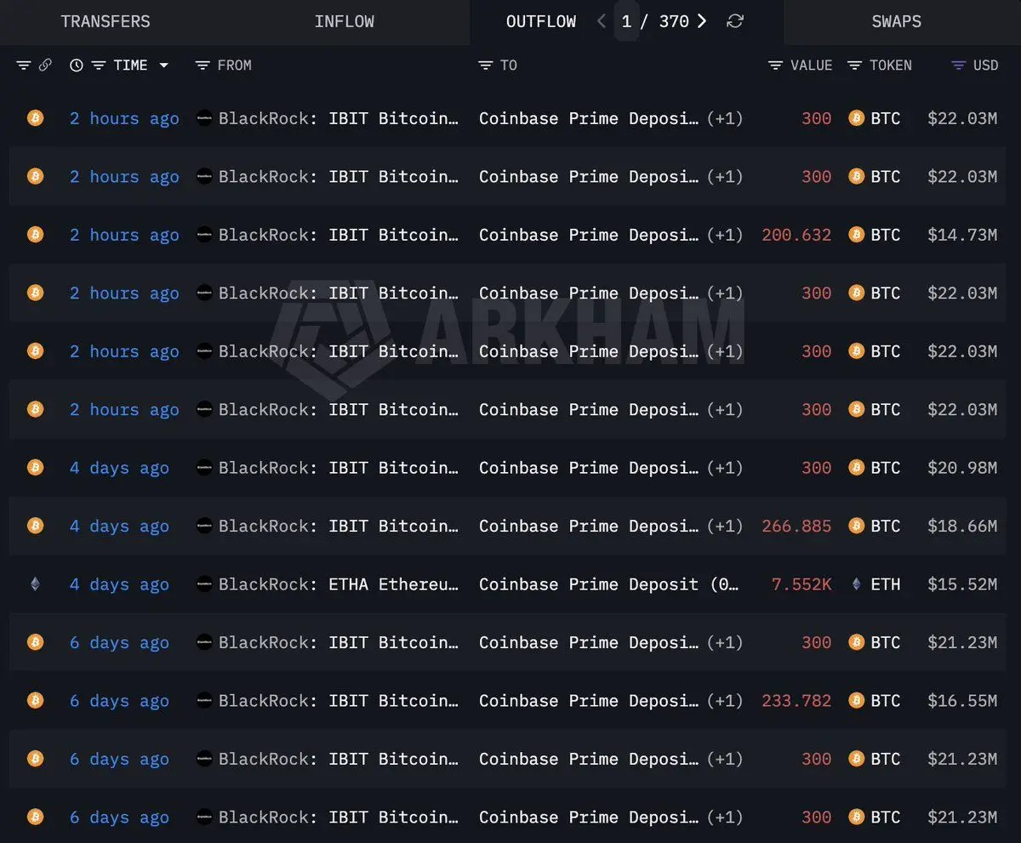The width and height of the screenshot is (1021, 843).
Task: Toggle the TIME sort arrow
Action: [163, 66]
